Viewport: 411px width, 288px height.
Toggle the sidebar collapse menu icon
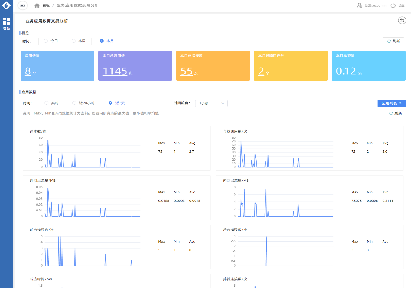(x=23, y=5)
